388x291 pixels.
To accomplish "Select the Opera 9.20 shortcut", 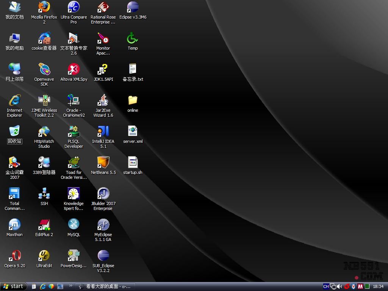I will [x=14, y=256].
